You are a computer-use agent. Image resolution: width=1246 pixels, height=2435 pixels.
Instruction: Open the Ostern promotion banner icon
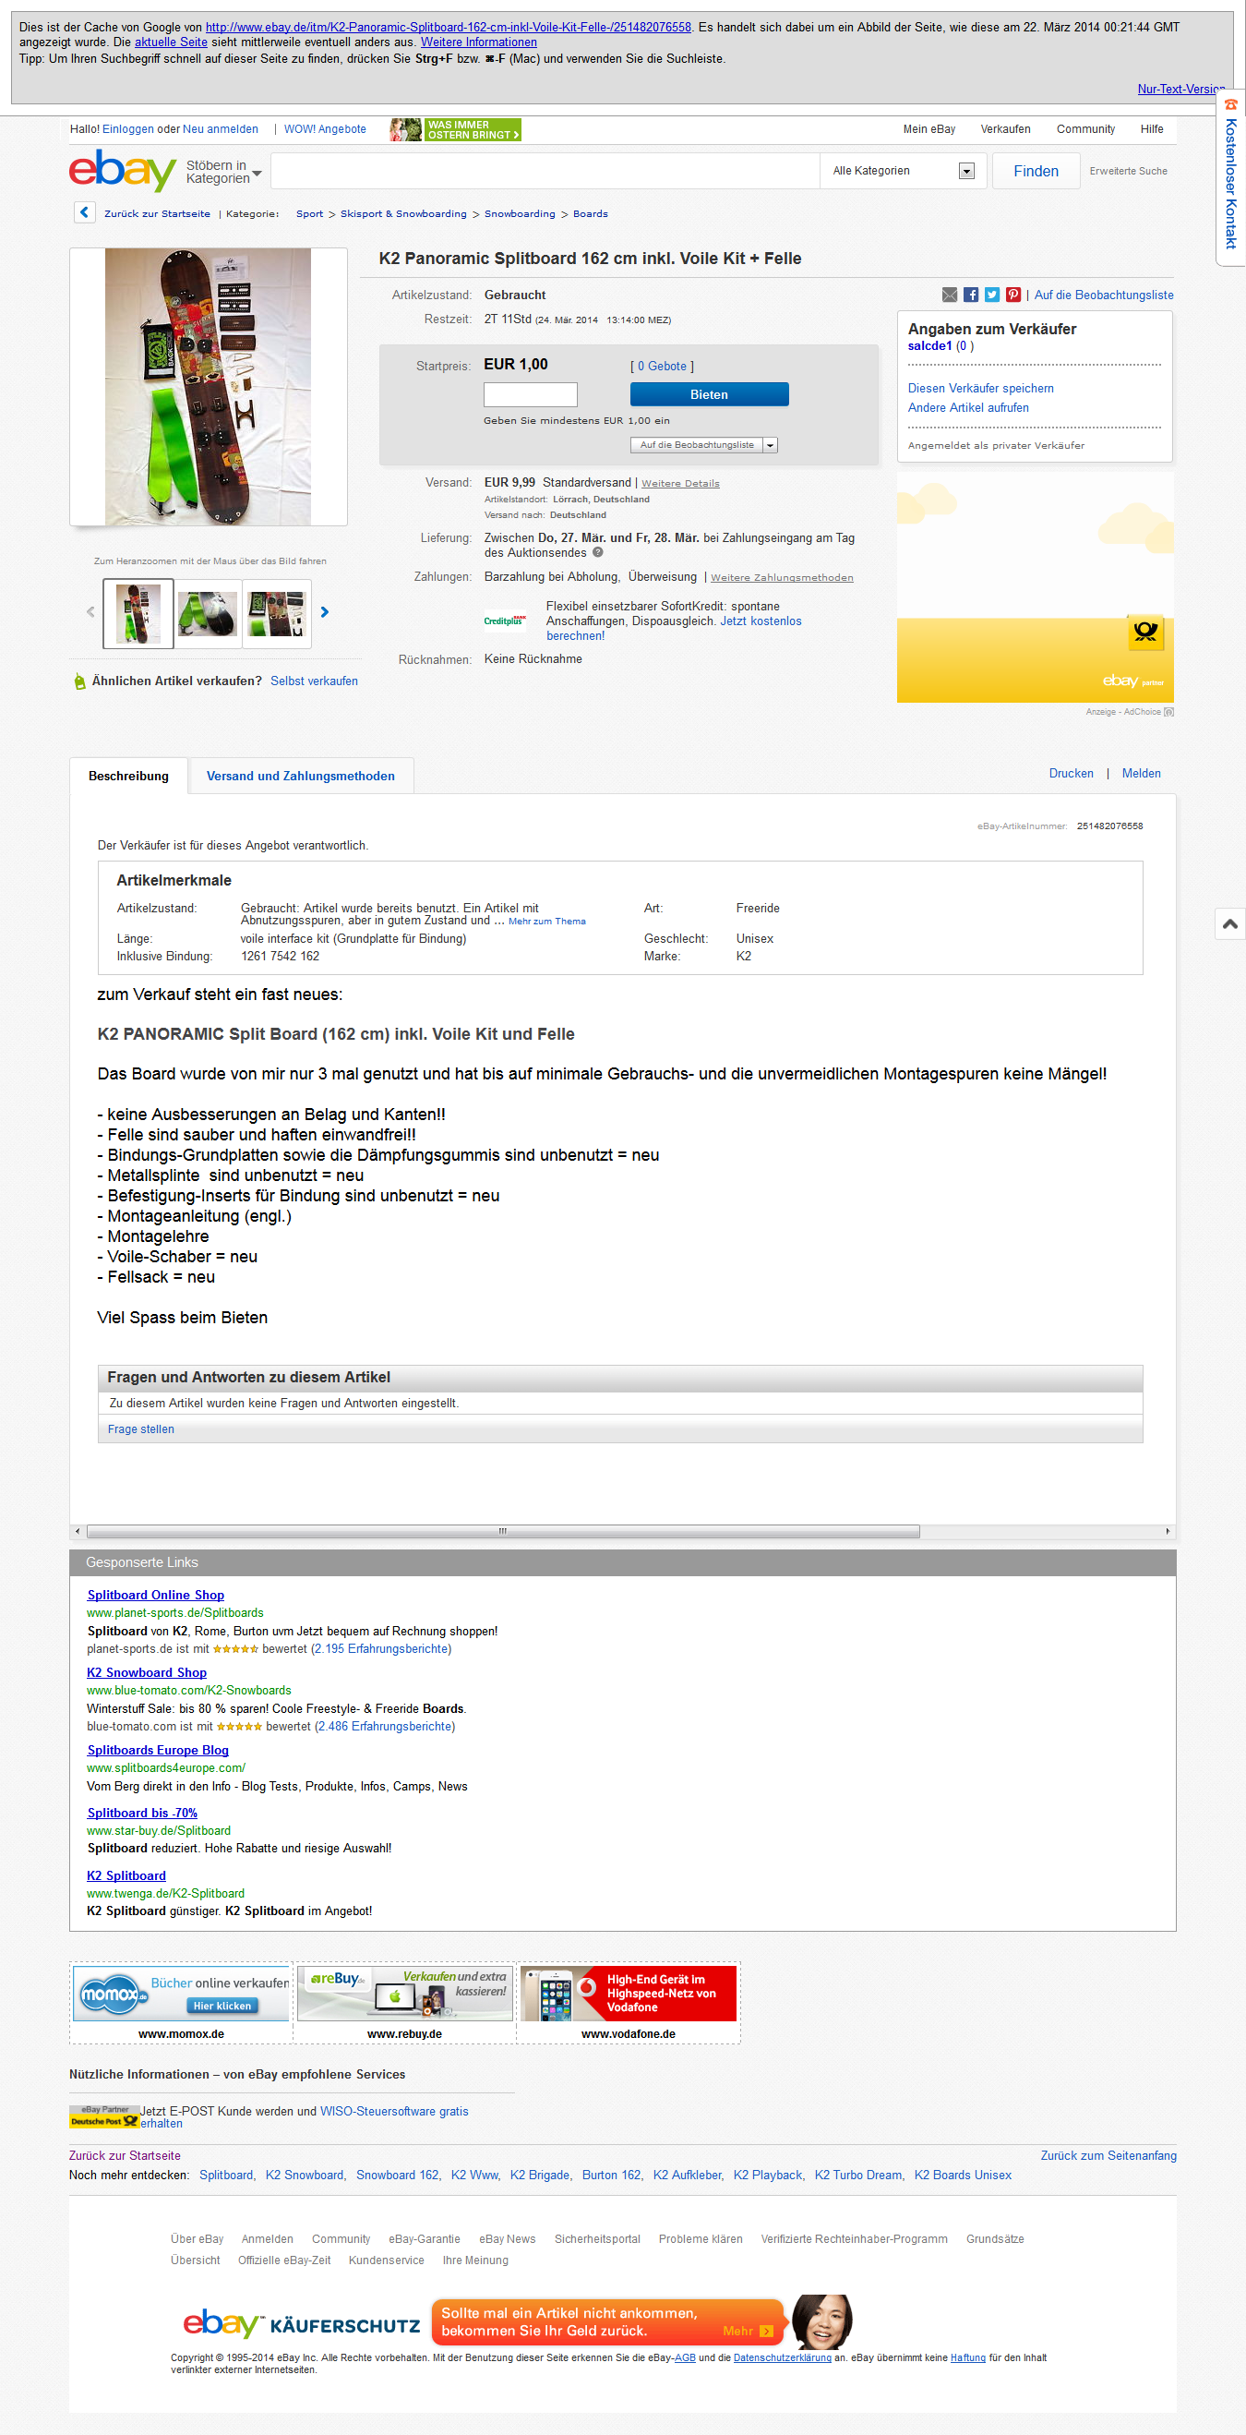point(455,129)
